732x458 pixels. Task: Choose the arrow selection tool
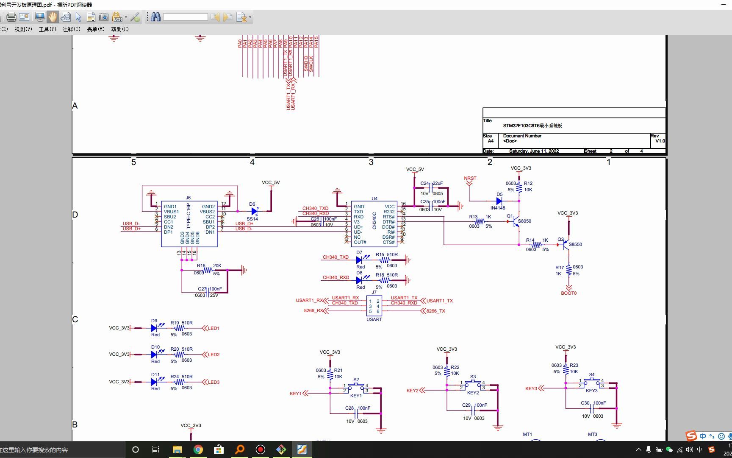[x=78, y=17]
